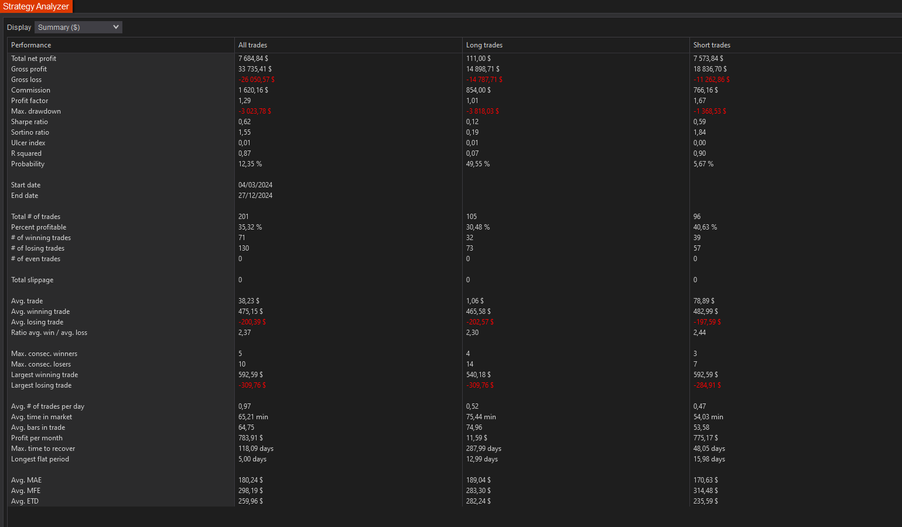This screenshot has width=902, height=527.
Task: Select the # of losing trades label
Action: [x=37, y=248]
